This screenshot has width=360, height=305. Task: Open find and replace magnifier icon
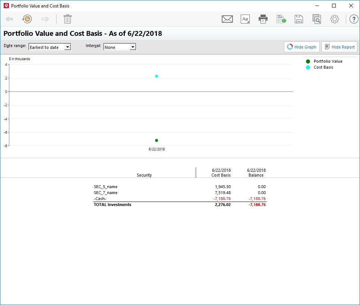tap(317, 19)
